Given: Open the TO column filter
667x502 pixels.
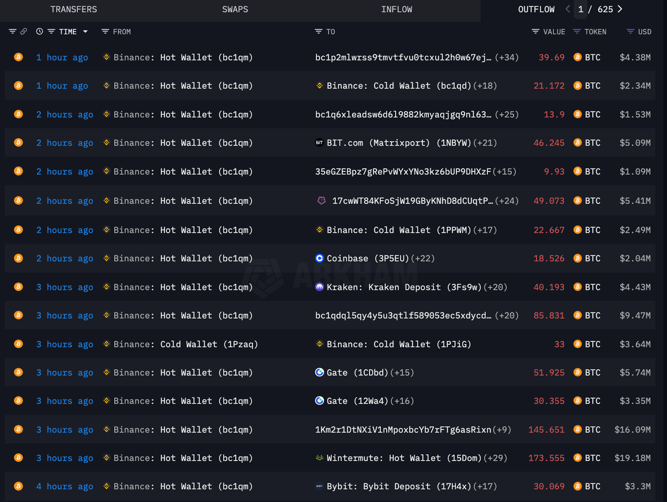Looking at the screenshot, I should click(318, 32).
